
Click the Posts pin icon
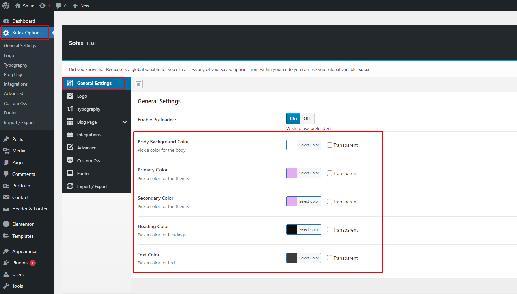6,139
